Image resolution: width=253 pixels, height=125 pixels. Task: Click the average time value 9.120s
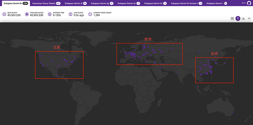57,15
